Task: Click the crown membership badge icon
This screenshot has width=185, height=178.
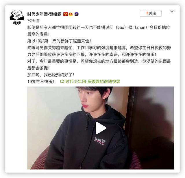Action: pyautogui.click(x=71, y=14)
